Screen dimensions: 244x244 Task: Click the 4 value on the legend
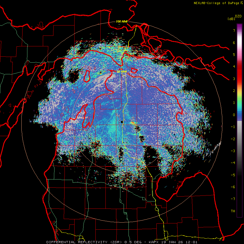click(x=234, y=67)
